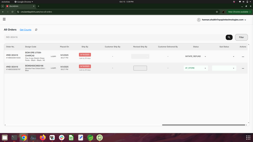Image resolution: width=253 pixels, height=142 pixels.
Task: Reload the page using browser refresh icon
Action: pos(12,12)
